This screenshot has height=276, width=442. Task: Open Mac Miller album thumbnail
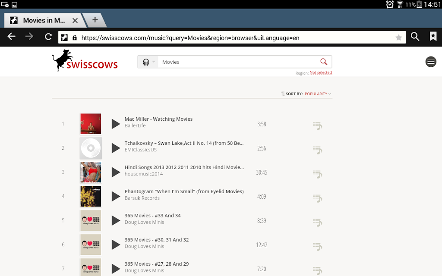(91, 124)
